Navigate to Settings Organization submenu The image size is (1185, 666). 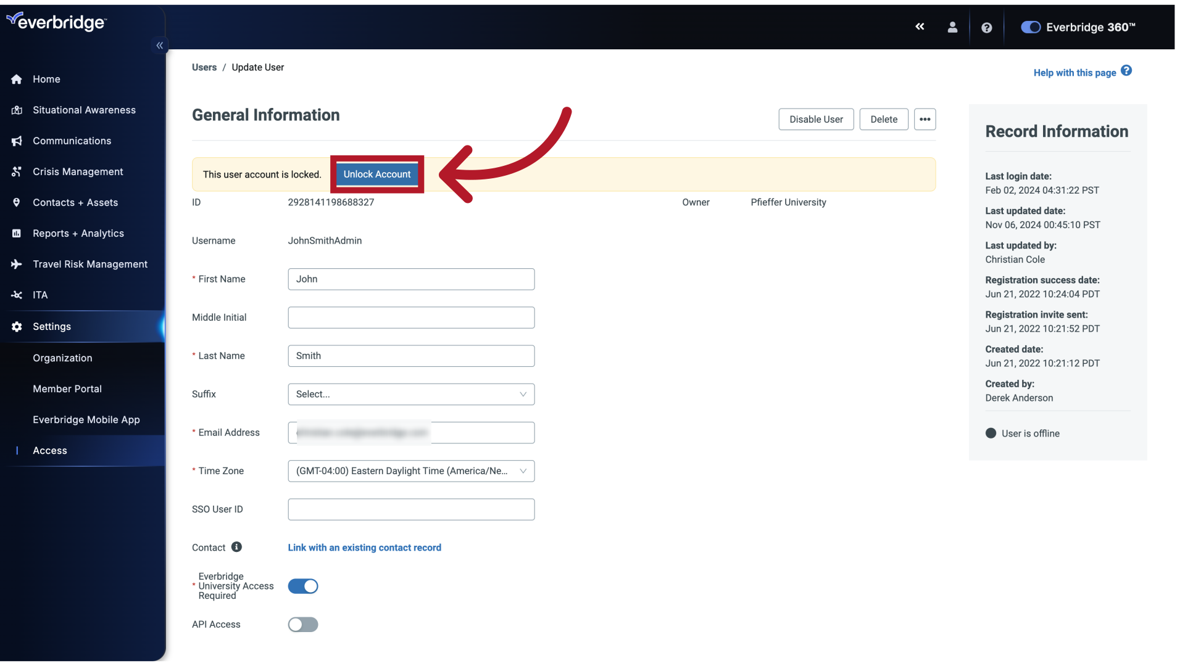point(62,358)
